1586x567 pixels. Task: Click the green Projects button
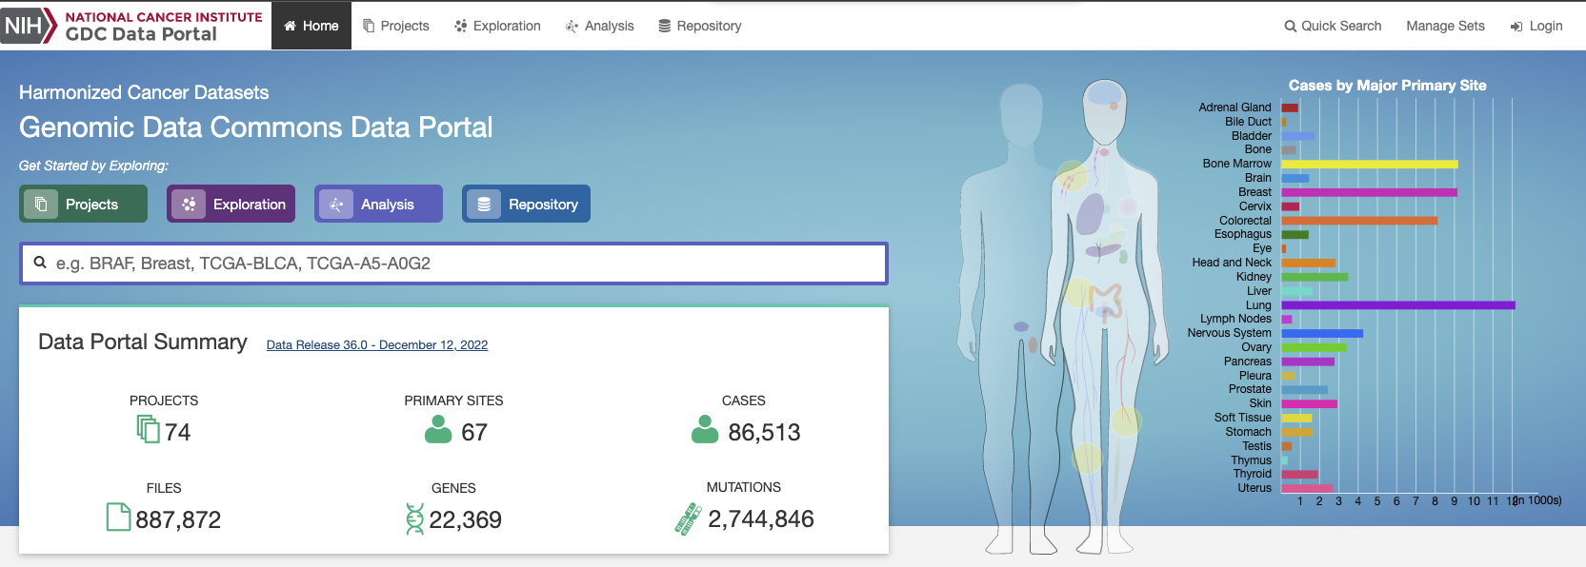coord(83,204)
